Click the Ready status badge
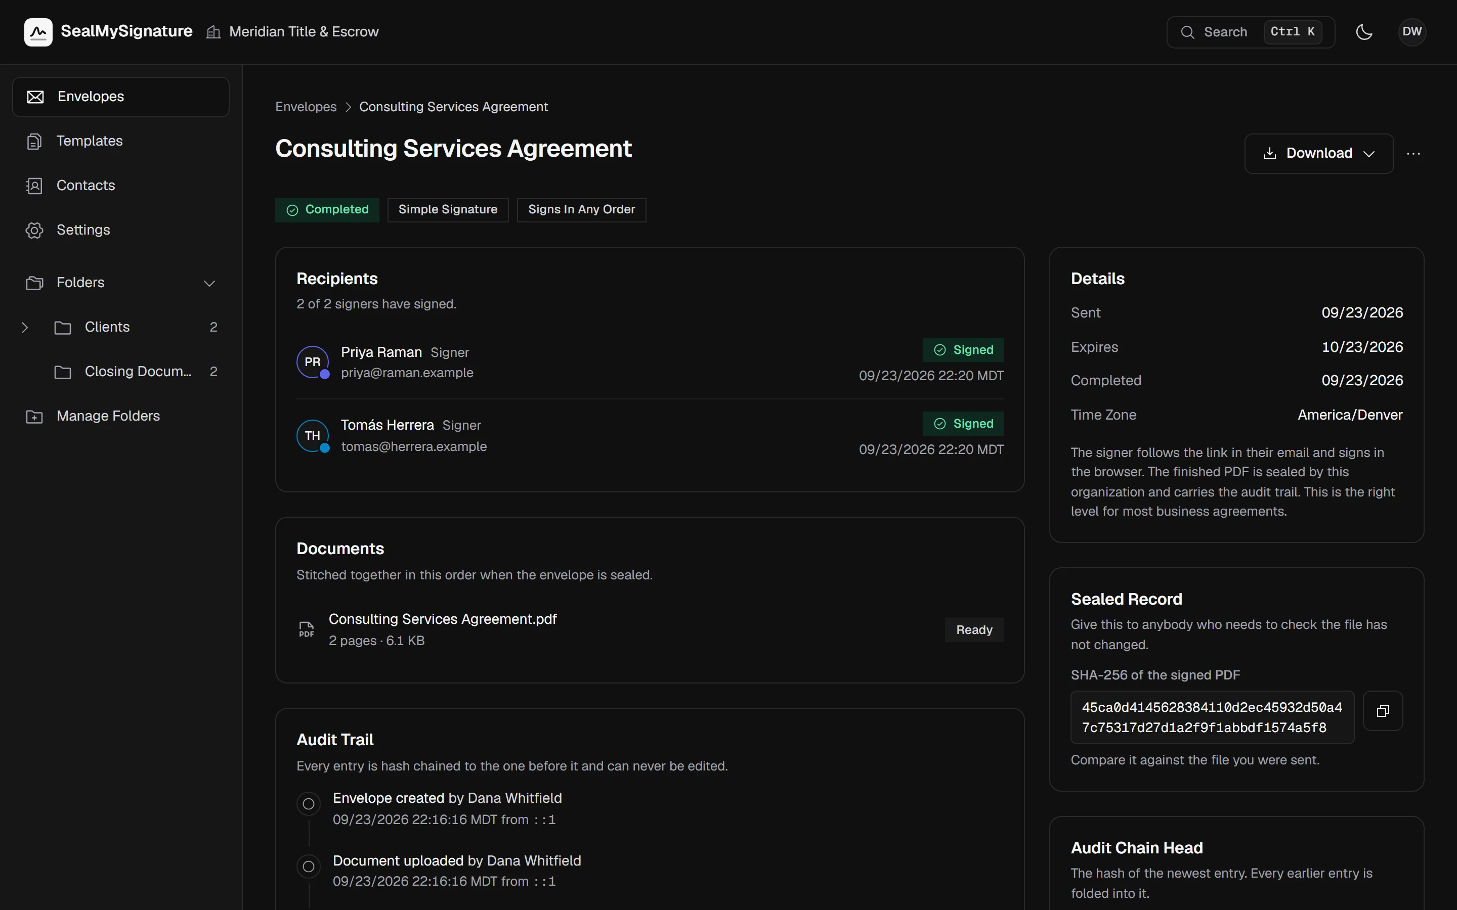Image resolution: width=1457 pixels, height=910 pixels. pos(974,630)
